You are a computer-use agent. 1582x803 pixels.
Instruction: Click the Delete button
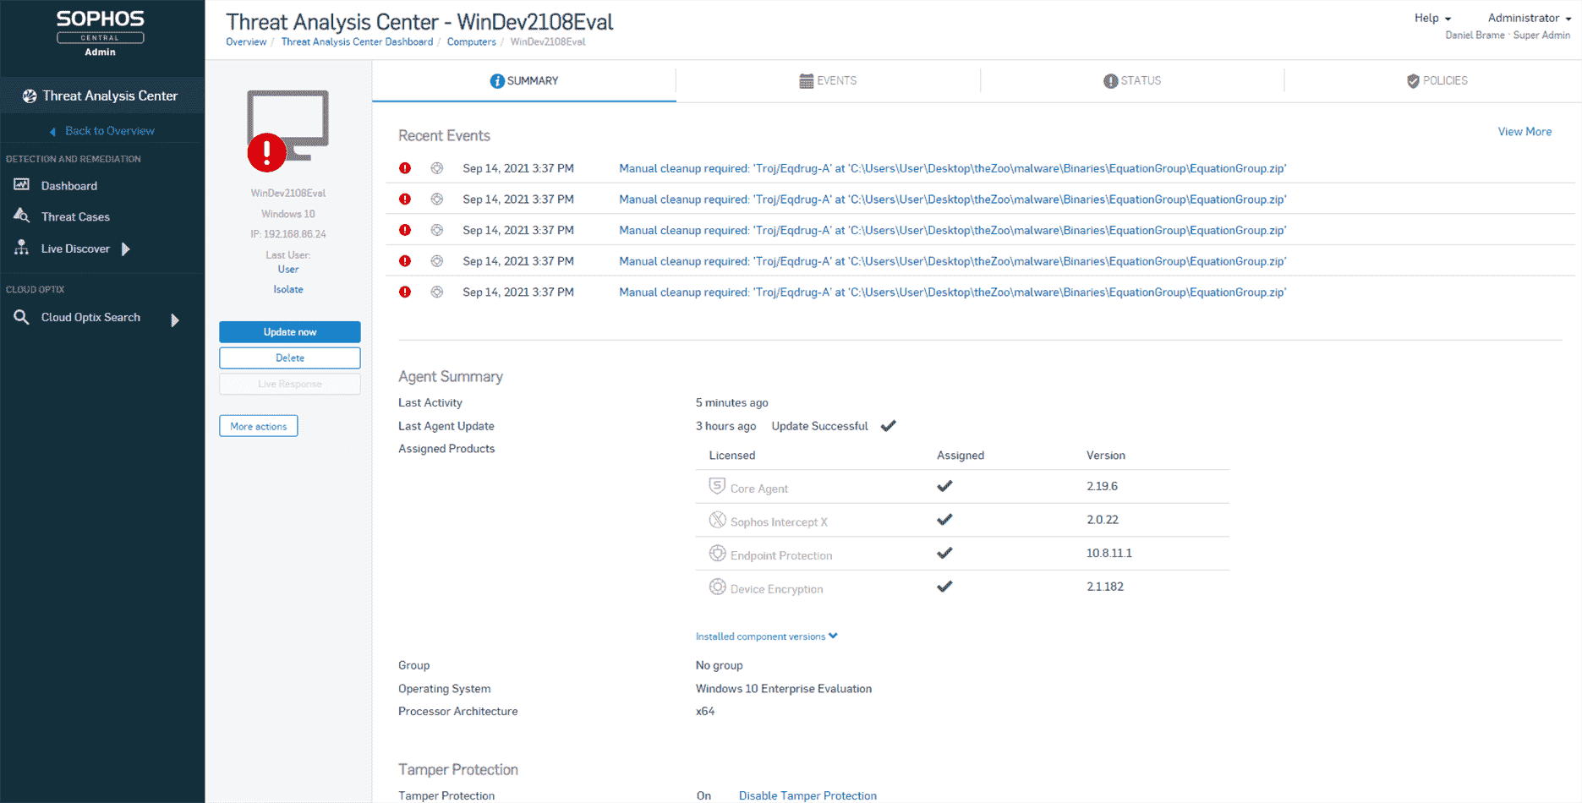(290, 358)
